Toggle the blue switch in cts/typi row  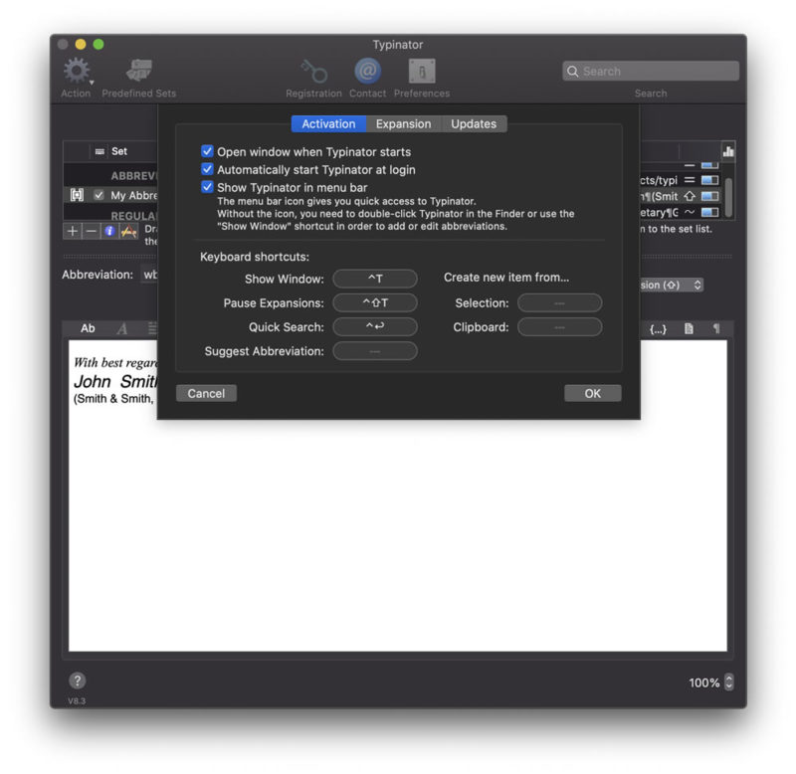[709, 180]
